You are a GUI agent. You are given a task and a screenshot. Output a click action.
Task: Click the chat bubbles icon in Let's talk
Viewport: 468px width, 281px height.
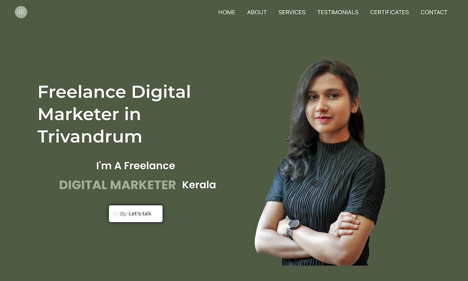(x=122, y=214)
